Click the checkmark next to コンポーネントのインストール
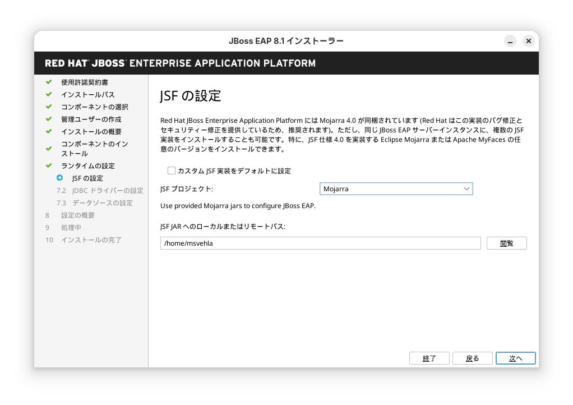Image resolution: width=573 pixels, height=405 pixels. pyautogui.click(x=49, y=149)
